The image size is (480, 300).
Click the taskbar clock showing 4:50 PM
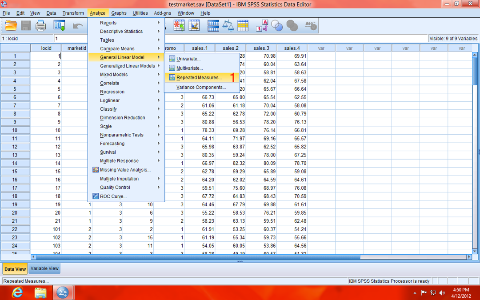[x=461, y=293]
